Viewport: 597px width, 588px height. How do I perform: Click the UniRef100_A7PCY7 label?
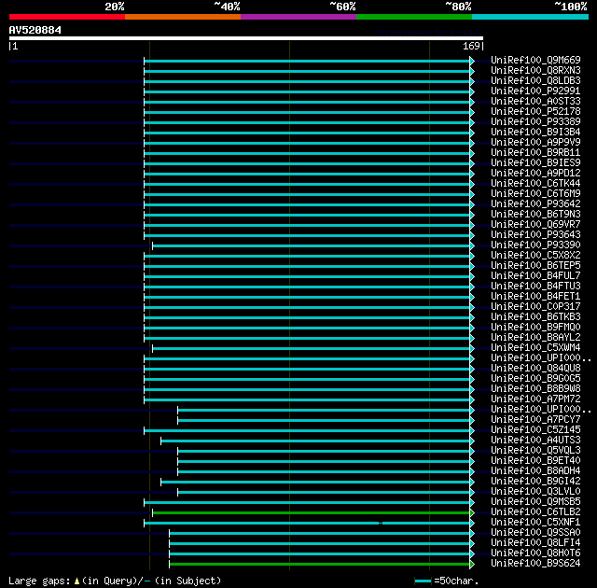535,420
